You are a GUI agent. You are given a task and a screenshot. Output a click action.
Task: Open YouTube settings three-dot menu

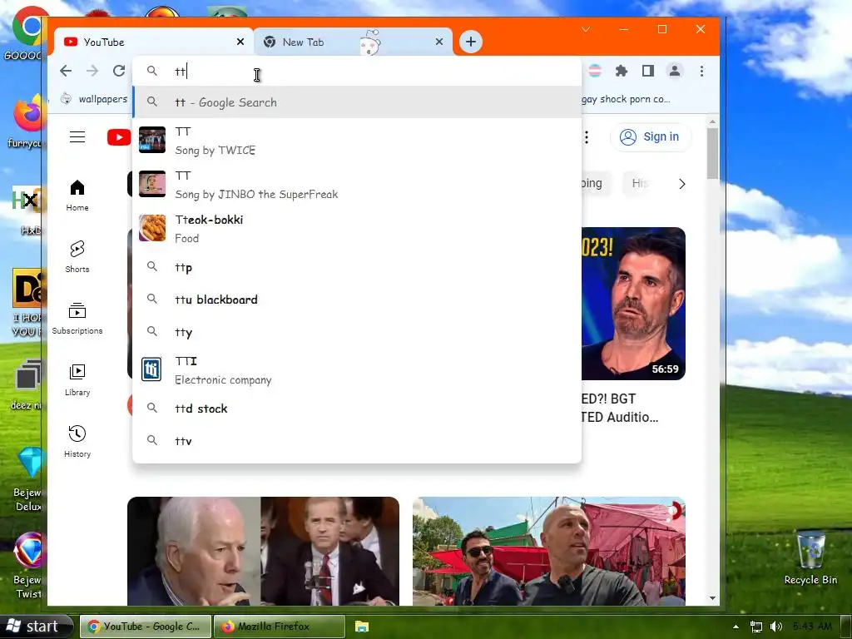coord(587,137)
